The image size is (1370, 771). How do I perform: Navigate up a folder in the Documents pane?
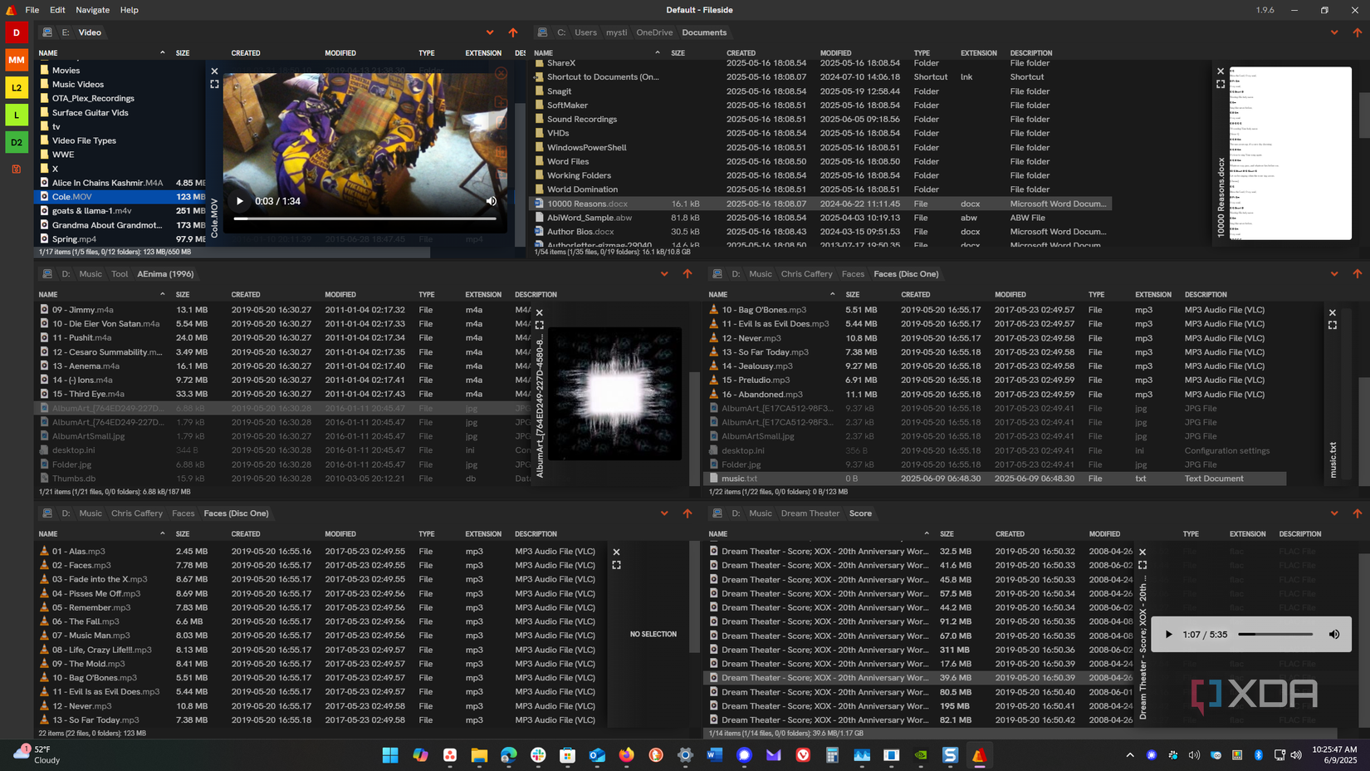1358,32
